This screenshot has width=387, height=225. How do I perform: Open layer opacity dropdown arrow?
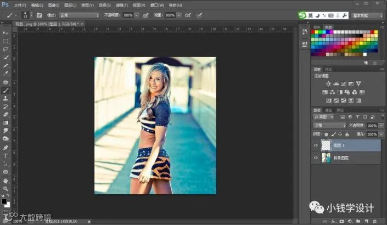382,126
